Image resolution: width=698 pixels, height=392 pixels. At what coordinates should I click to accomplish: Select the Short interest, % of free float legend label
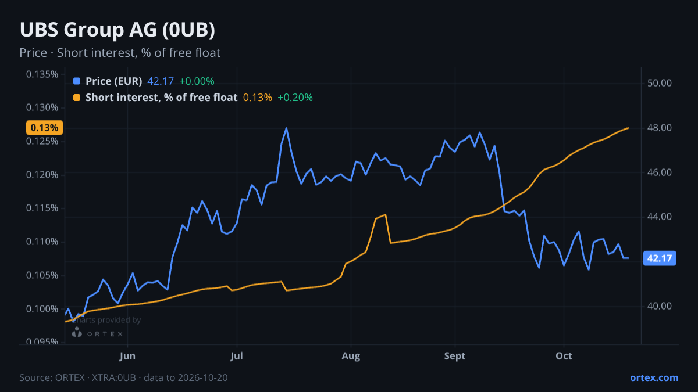pos(161,98)
